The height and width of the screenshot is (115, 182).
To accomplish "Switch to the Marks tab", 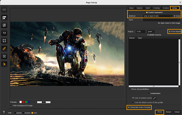I will 140,8.
